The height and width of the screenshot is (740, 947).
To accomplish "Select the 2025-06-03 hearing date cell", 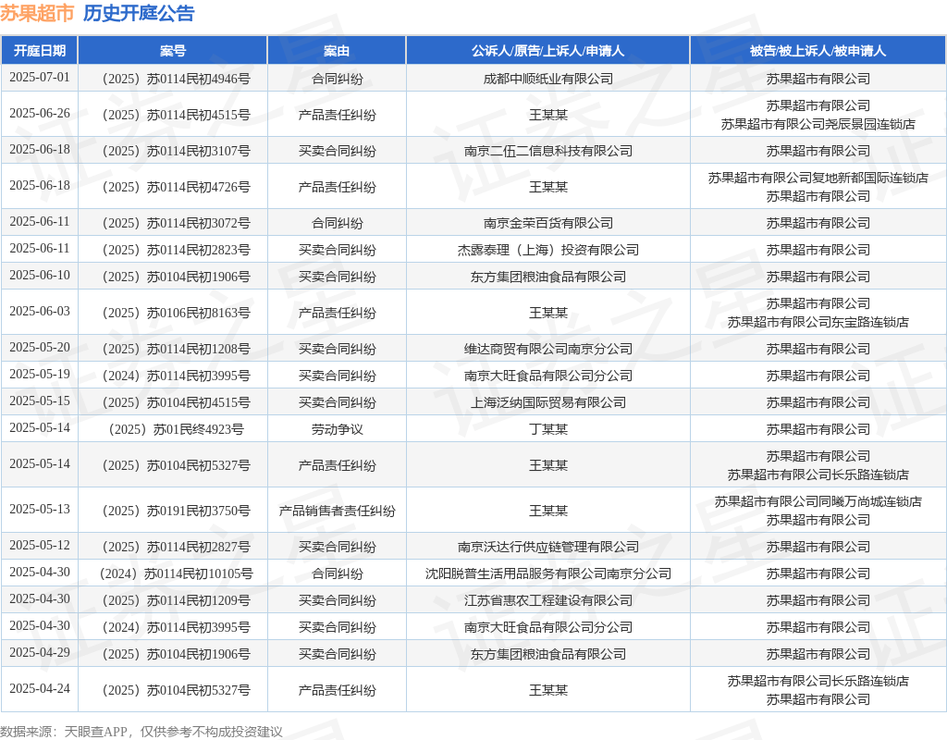I will pos(39,312).
